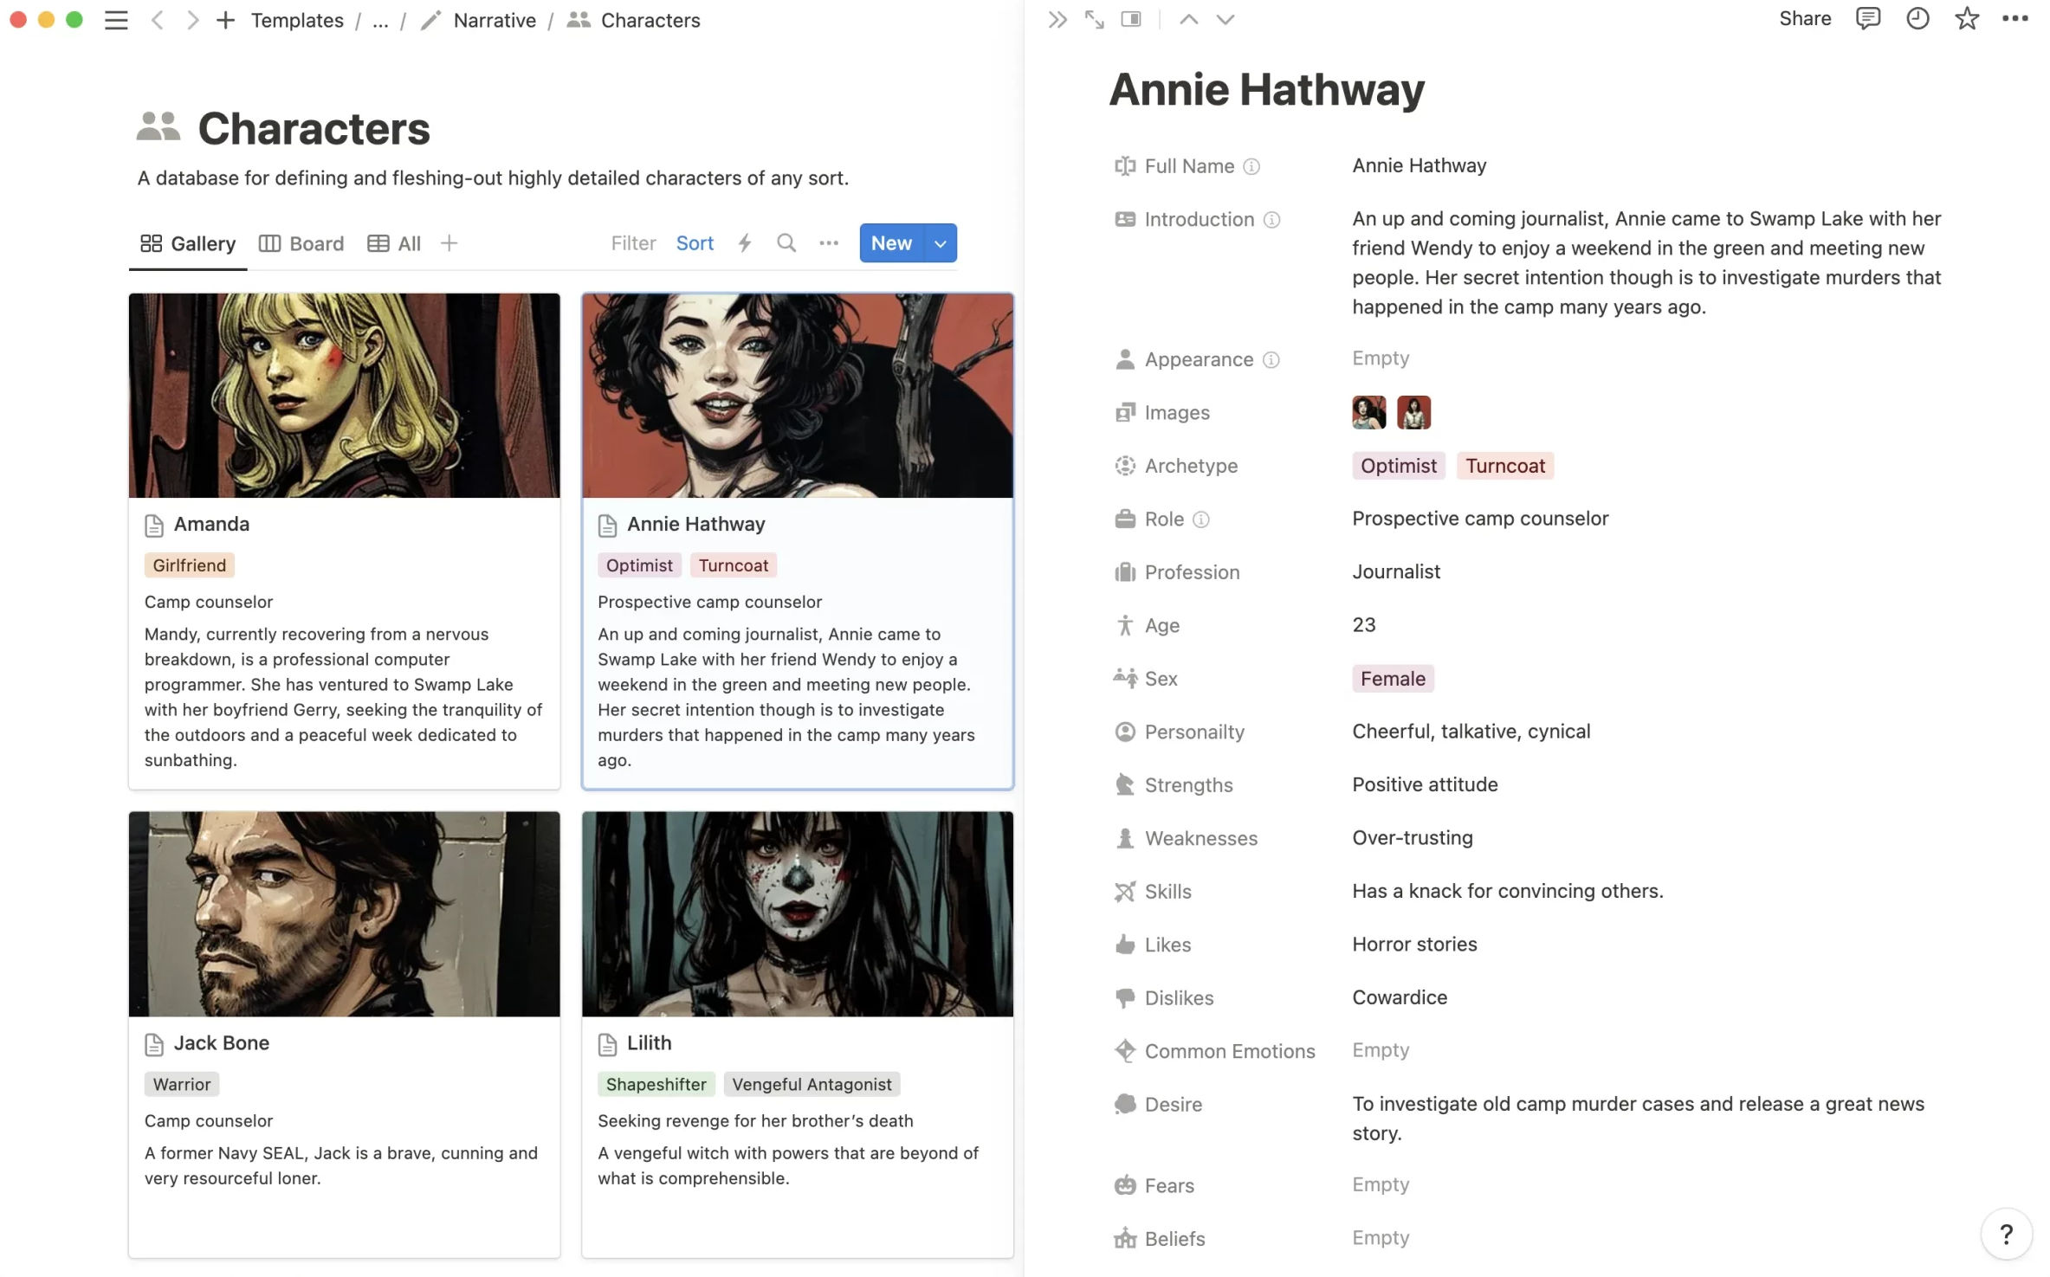
Task: Open page in full screen
Action: (1094, 19)
